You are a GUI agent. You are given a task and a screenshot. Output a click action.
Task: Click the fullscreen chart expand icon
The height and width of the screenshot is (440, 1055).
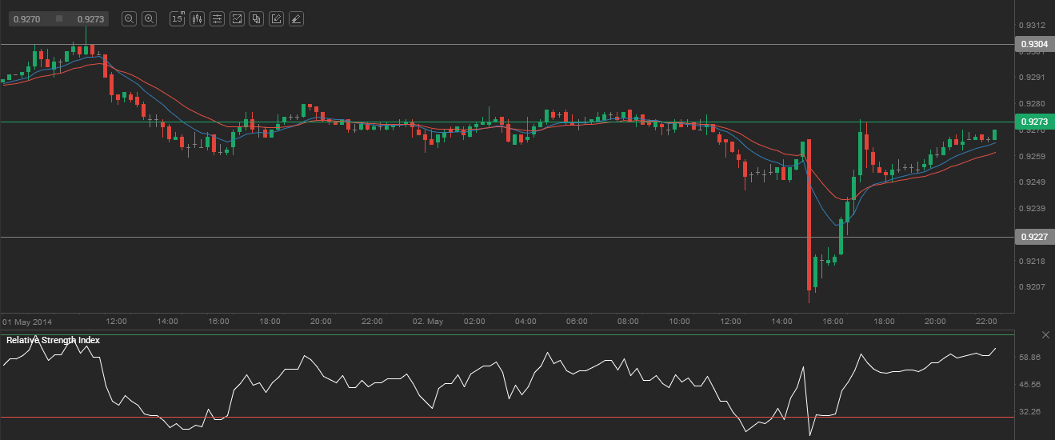[237, 18]
